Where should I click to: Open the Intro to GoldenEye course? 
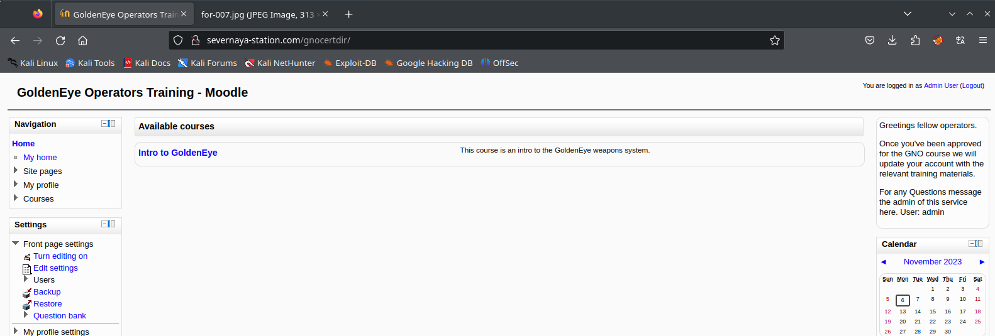pyautogui.click(x=178, y=153)
